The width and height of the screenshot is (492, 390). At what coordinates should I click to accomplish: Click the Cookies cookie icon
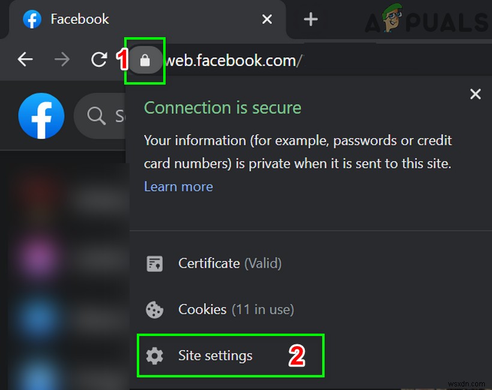155,310
